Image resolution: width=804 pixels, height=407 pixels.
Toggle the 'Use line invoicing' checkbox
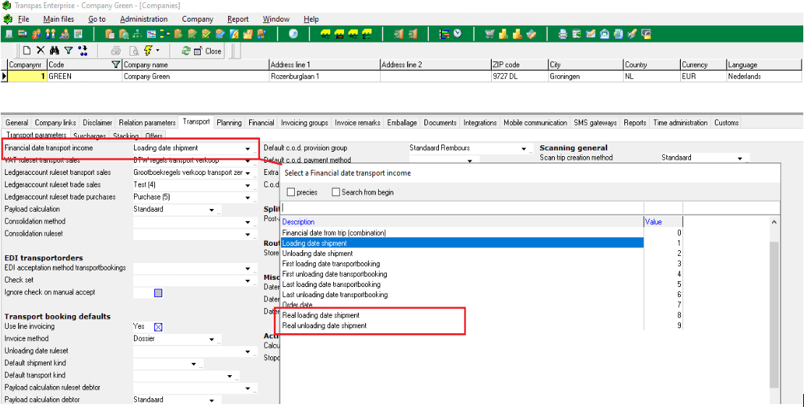[158, 327]
